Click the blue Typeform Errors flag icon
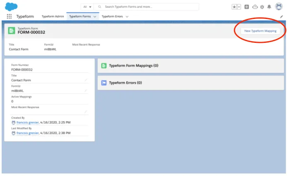287x176 pixels. [x=104, y=83]
